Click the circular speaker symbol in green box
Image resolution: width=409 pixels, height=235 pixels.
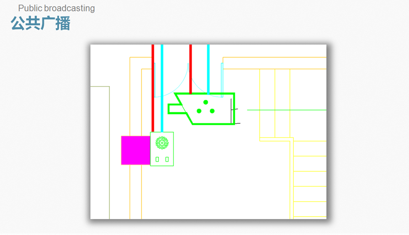pyautogui.click(x=162, y=143)
